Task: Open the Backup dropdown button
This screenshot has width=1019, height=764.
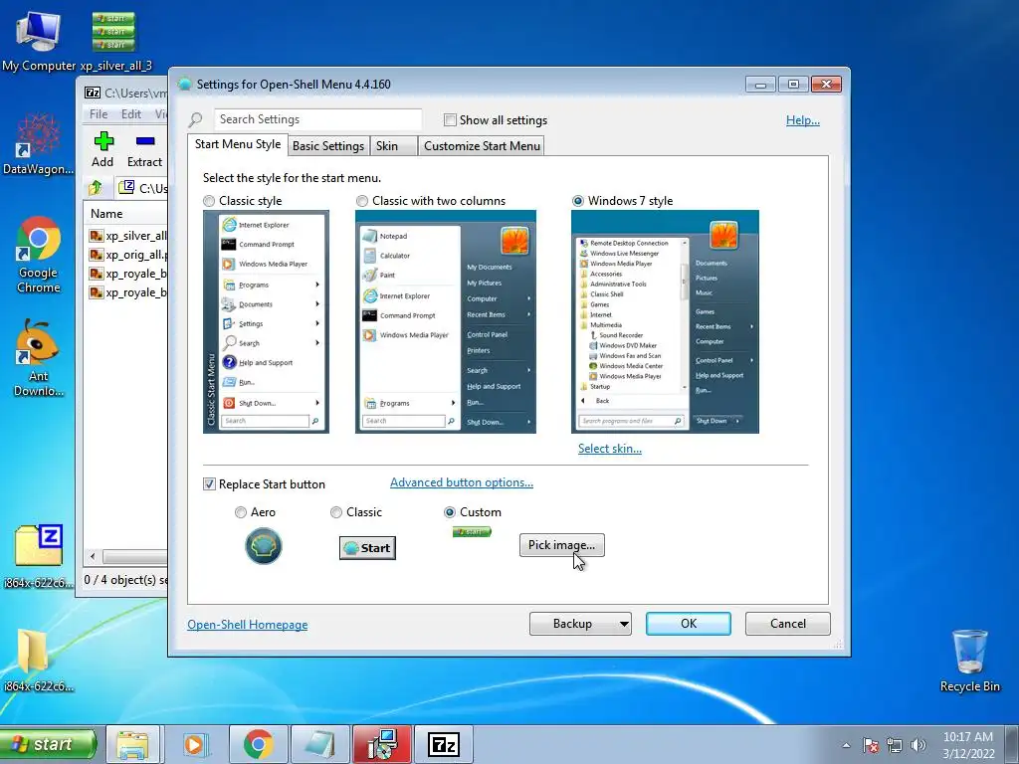Action: 580,624
